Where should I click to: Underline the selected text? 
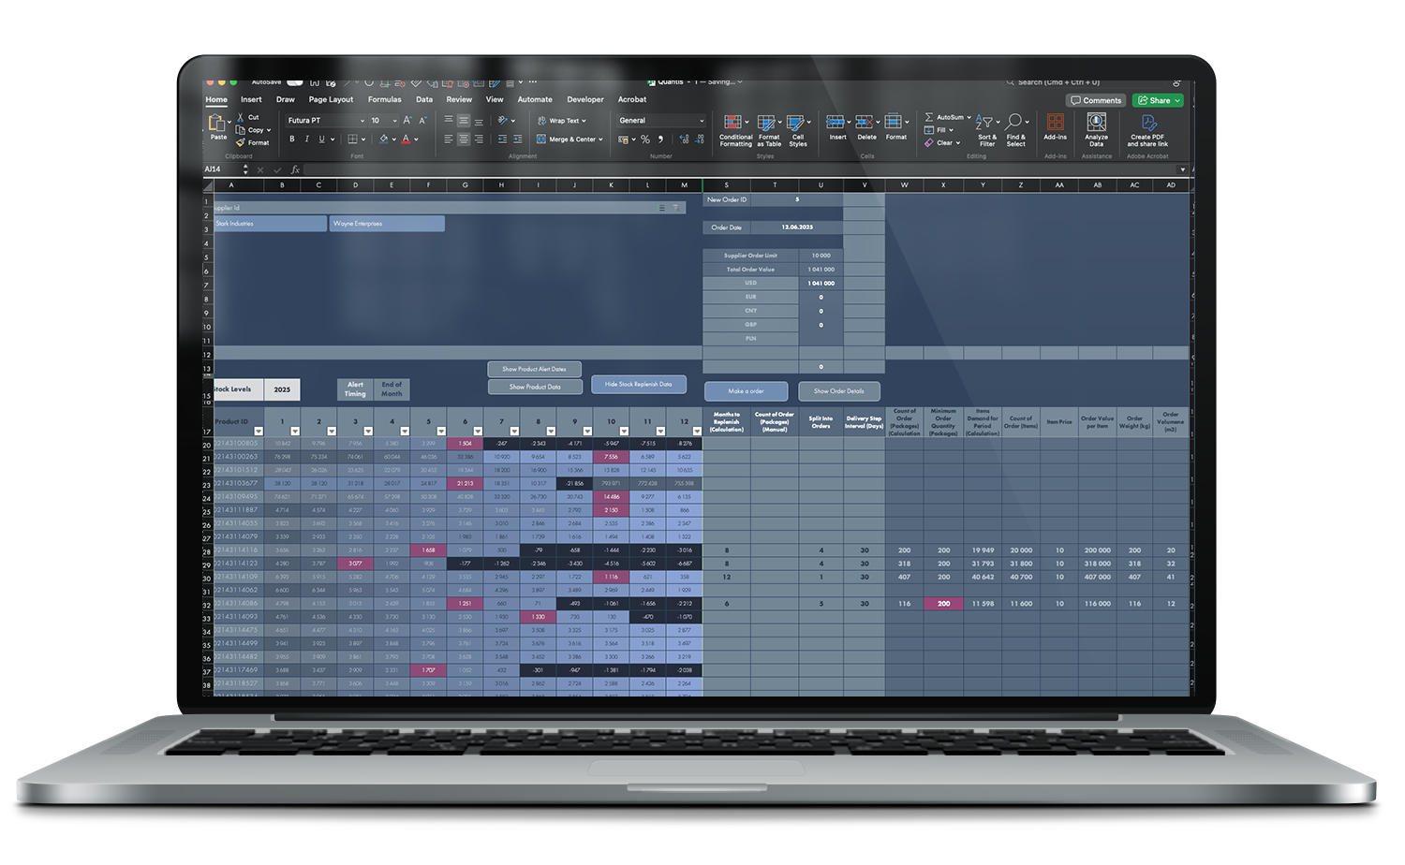pyautogui.click(x=321, y=139)
